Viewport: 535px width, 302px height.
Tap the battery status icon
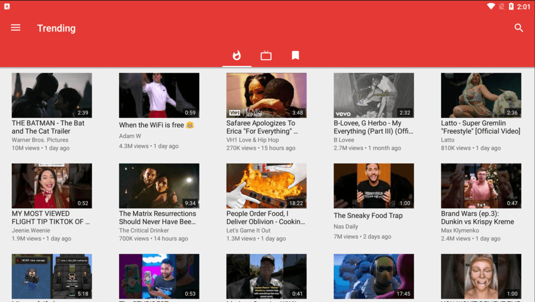510,7
